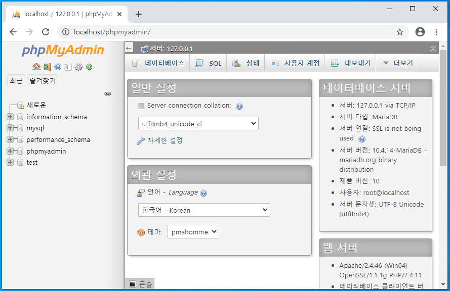Click the theme palette icon beside 테마
This screenshot has height=291, width=450.
click(x=141, y=232)
